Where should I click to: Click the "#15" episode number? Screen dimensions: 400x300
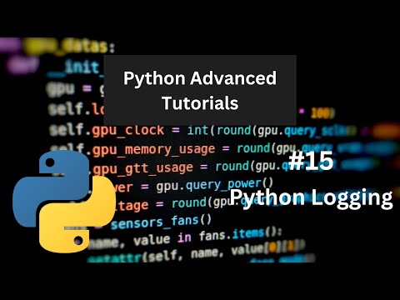point(311,161)
